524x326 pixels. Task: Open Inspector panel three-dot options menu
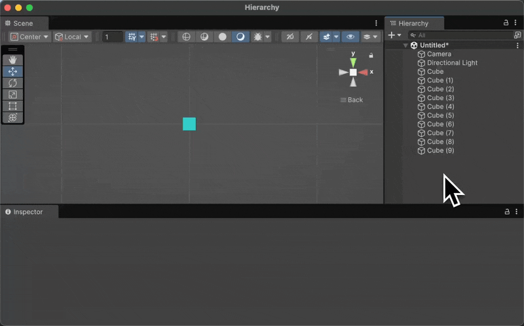tap(516, 211)
